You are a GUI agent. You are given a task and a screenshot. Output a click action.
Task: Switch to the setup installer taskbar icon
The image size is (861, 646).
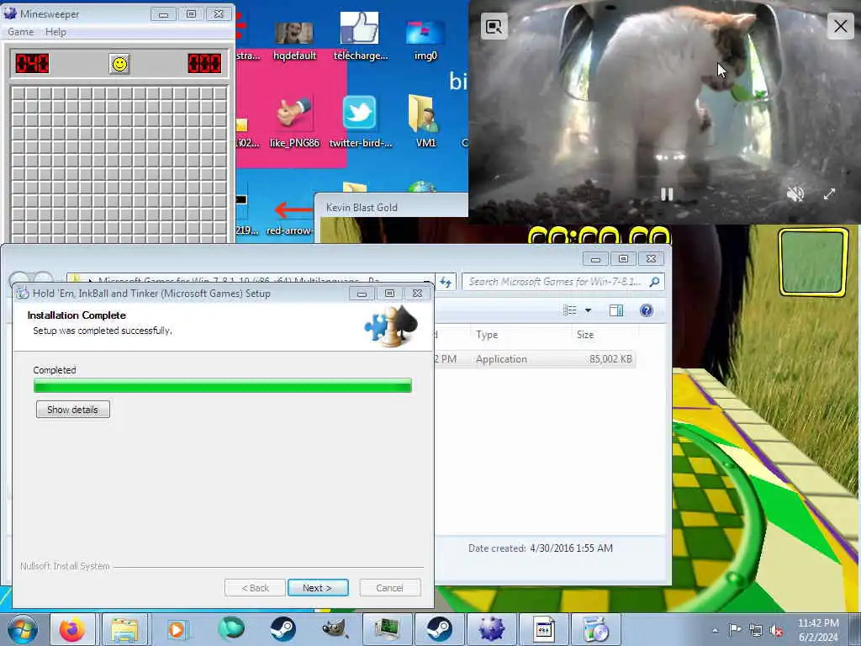coord(596,629)
